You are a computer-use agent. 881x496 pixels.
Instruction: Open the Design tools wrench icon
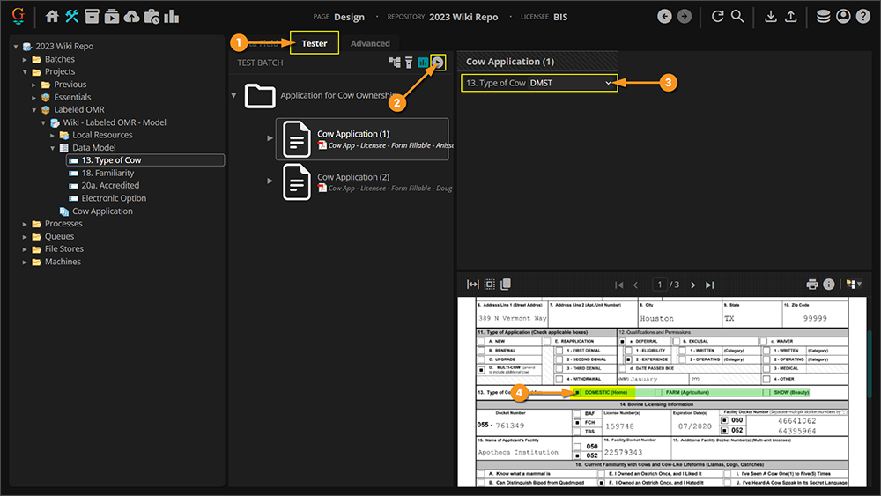point(72,16)
